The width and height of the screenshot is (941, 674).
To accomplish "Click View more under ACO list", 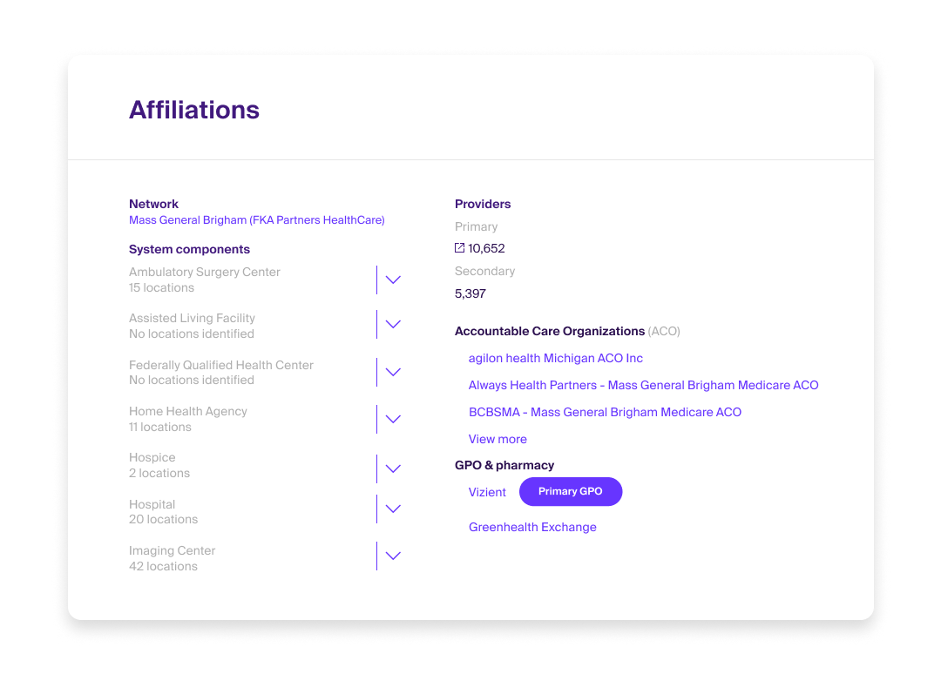I will (x=498, y=439).
